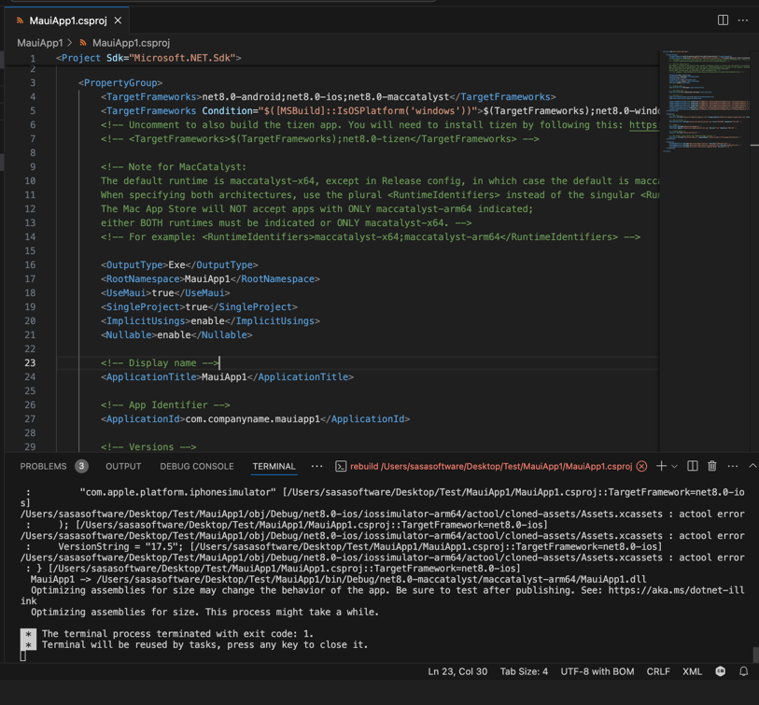Open terminal panel more actions menu

(x=733, y=466)
